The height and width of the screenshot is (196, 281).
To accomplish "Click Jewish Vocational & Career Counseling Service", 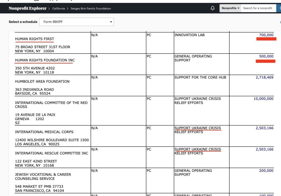I will [43, 176].
